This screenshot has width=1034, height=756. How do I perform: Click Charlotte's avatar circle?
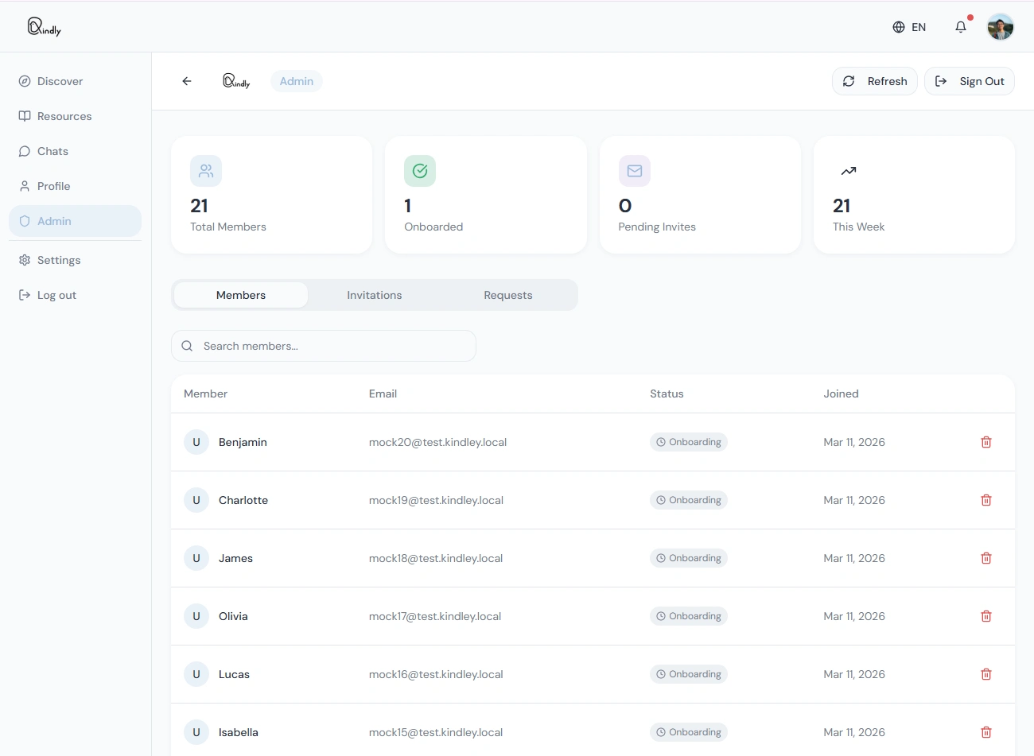[196, 500]
